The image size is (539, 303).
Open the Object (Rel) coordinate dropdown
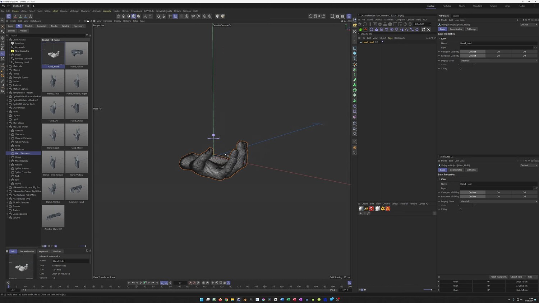click(x=517, y=277)
